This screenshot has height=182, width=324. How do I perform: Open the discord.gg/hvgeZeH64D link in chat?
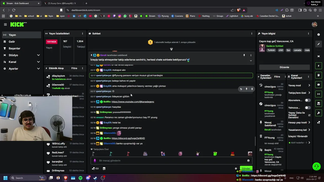coord(128,138)
